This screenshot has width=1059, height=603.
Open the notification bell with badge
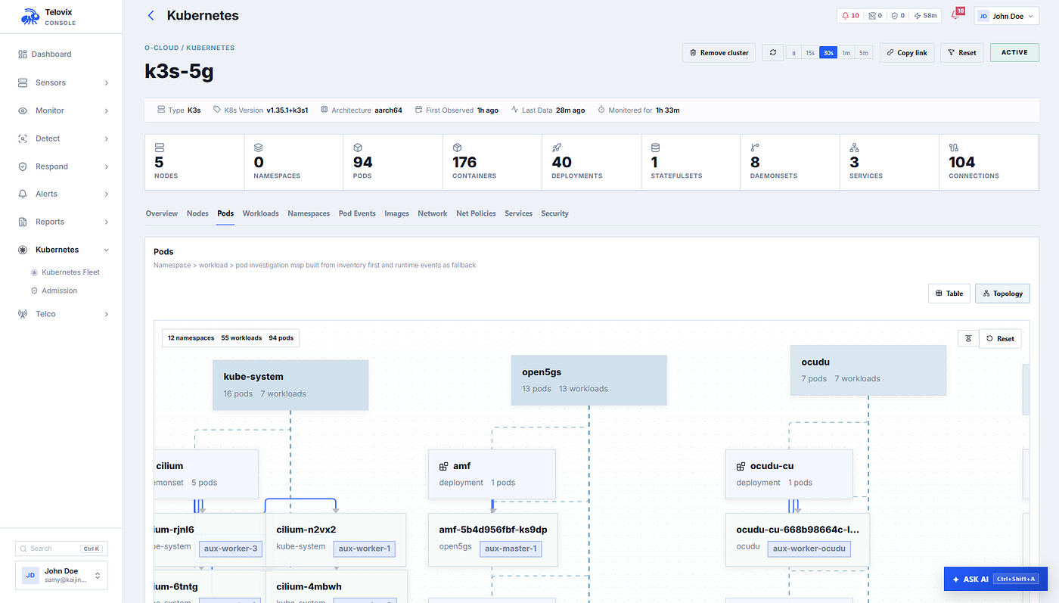[956, 15]
